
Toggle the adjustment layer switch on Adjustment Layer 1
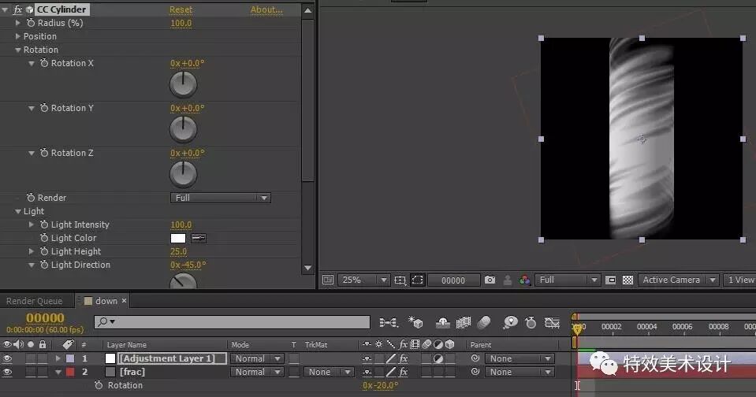pyautogui.click(x=438, y=358)
